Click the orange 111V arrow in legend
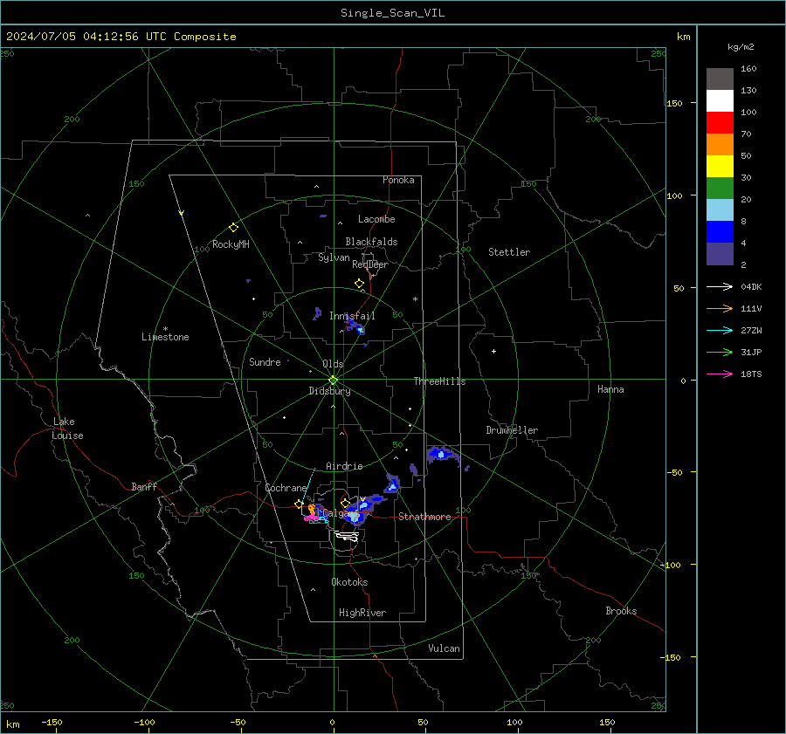This screenshot has height=734, width=786. point(720,309)
